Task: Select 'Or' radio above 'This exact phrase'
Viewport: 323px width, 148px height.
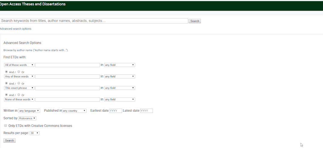Action: click(x=19, y=83)
